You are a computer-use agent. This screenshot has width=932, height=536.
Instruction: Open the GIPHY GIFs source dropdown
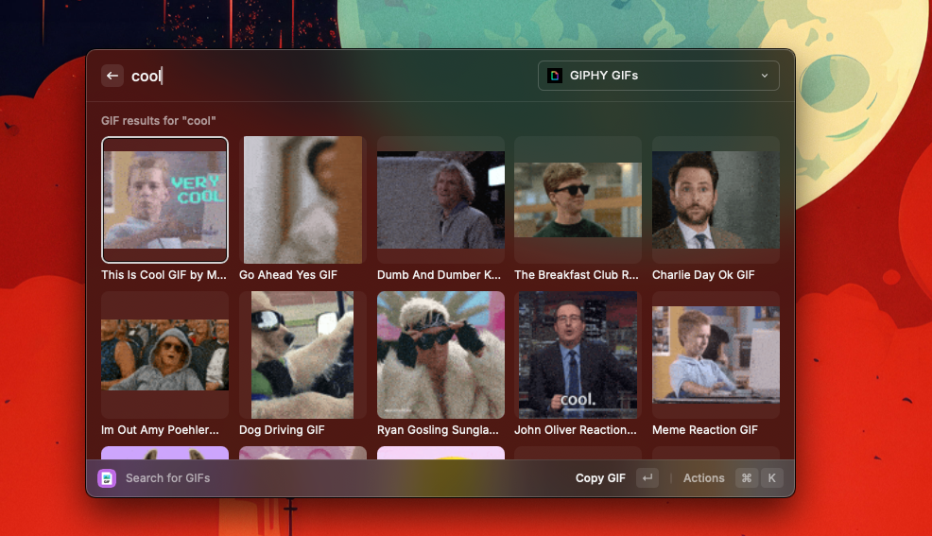point(658,76)
